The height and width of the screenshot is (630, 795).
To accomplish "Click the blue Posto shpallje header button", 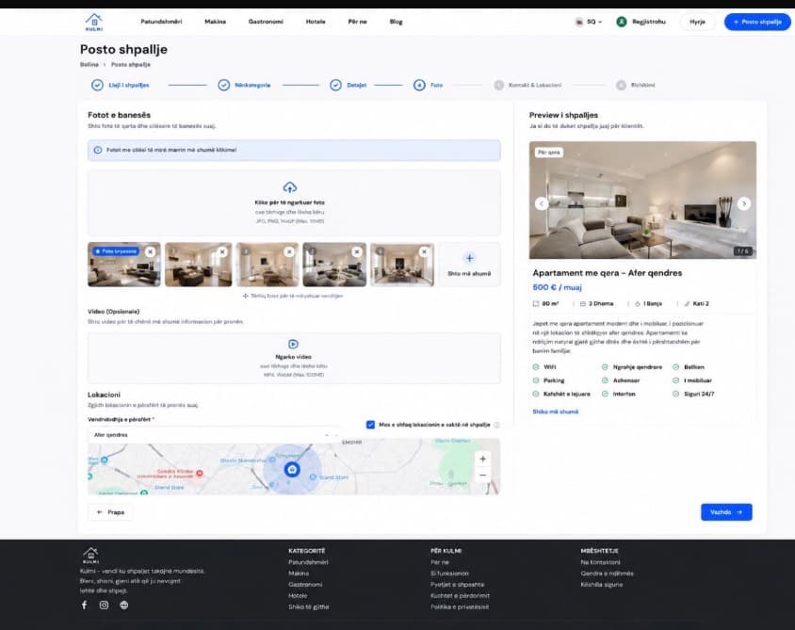I will click(757, 22).
